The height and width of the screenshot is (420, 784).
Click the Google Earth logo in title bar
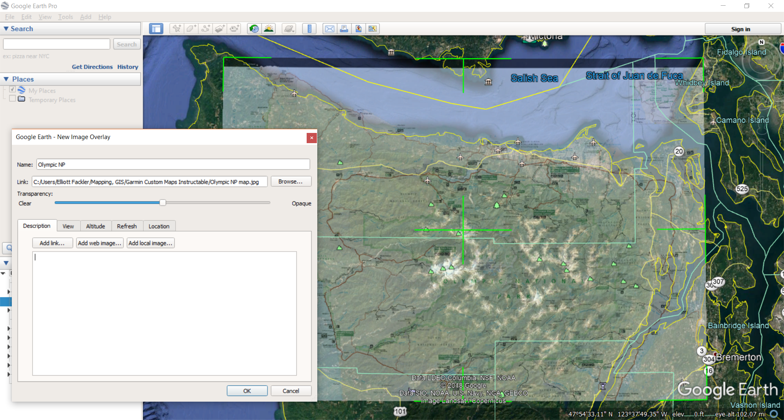tap(5, 6)
